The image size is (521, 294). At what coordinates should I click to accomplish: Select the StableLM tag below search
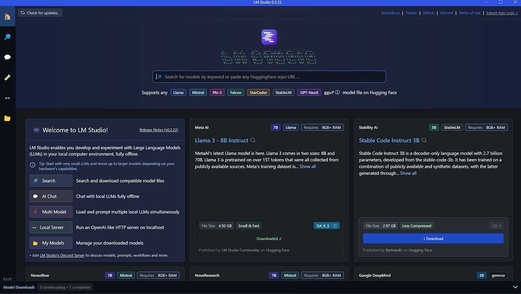click(284, 92)
